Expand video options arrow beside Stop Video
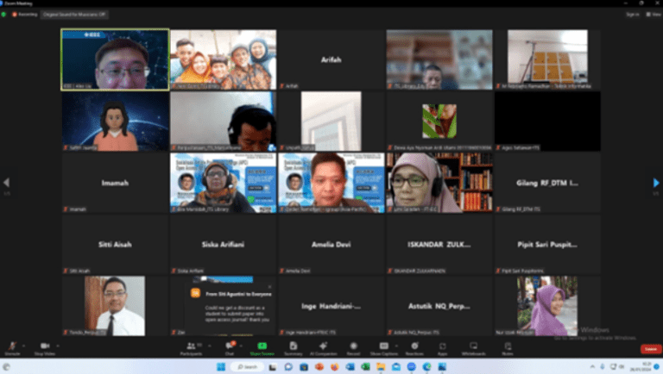The width and height of the screenshot is (663, 374). click(54, 344)
